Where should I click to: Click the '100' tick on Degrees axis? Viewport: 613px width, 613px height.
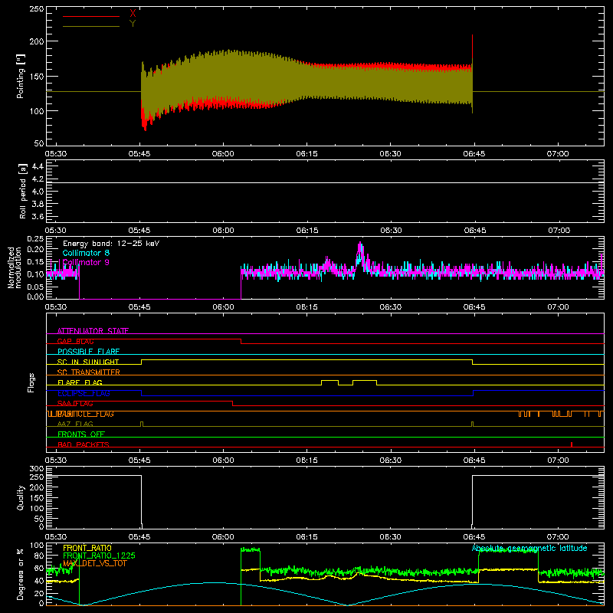click(37, 546)
